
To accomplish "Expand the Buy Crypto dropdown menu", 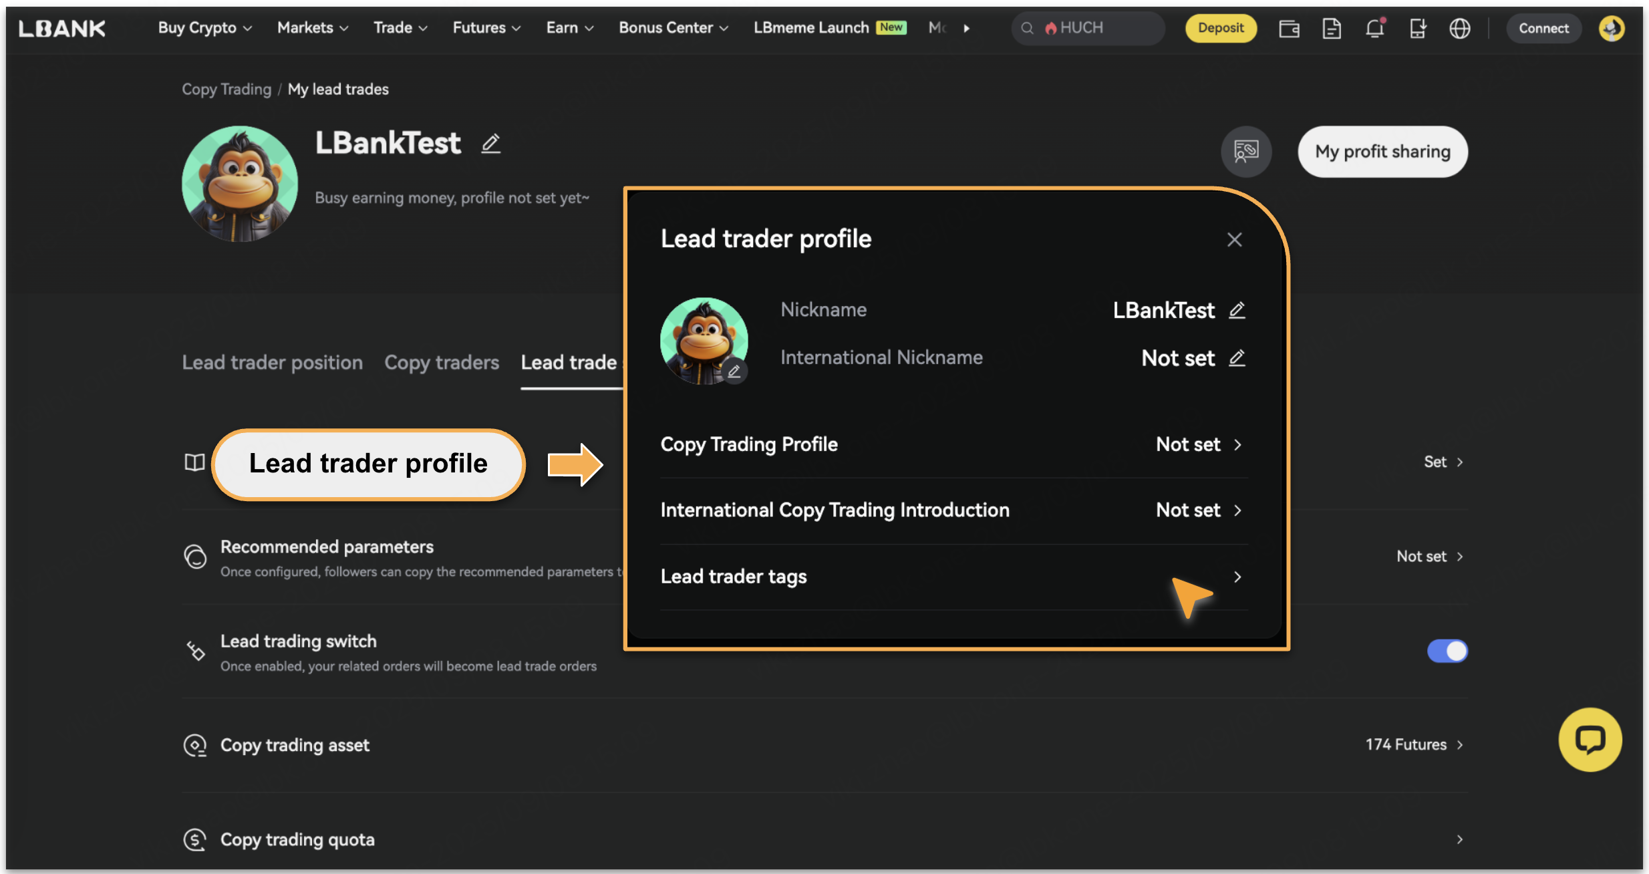I will coord(204,28).
